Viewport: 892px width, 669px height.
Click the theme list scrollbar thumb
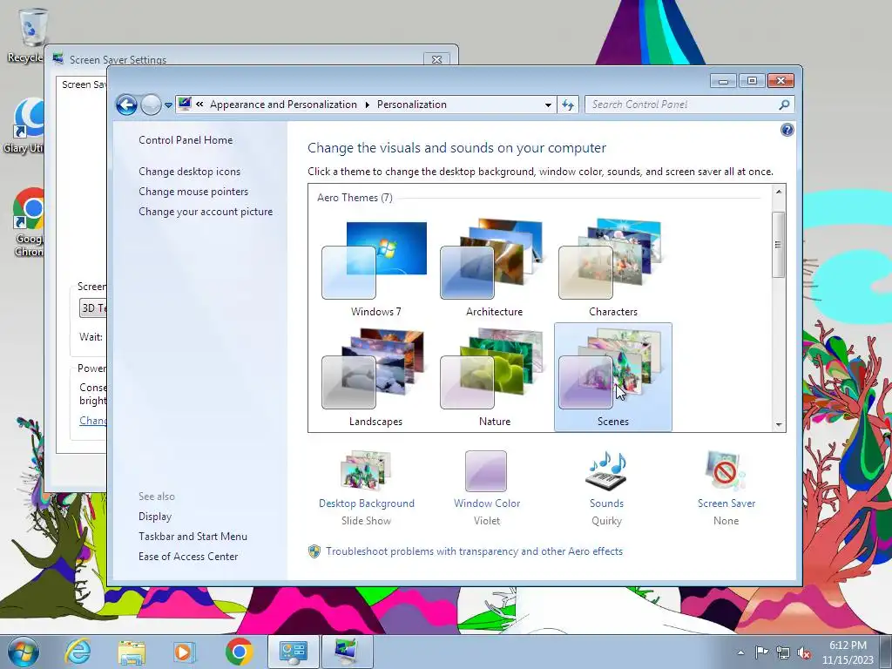[779, 245]
